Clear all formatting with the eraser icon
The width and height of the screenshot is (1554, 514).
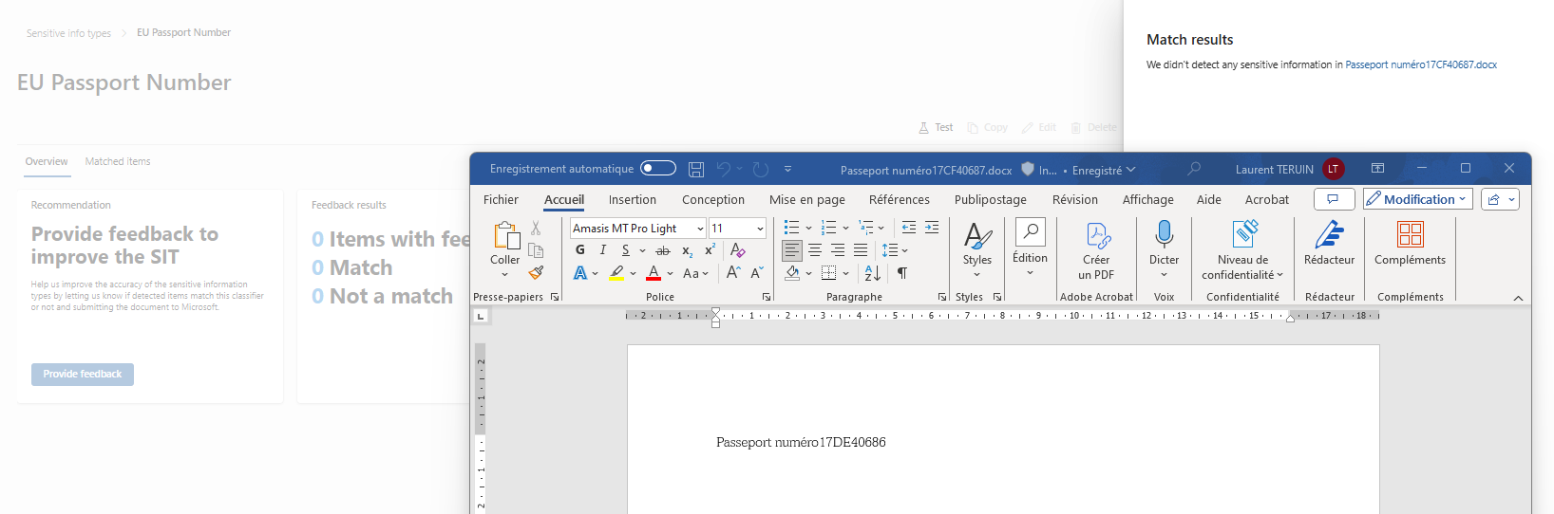click(x=738, y=250)
